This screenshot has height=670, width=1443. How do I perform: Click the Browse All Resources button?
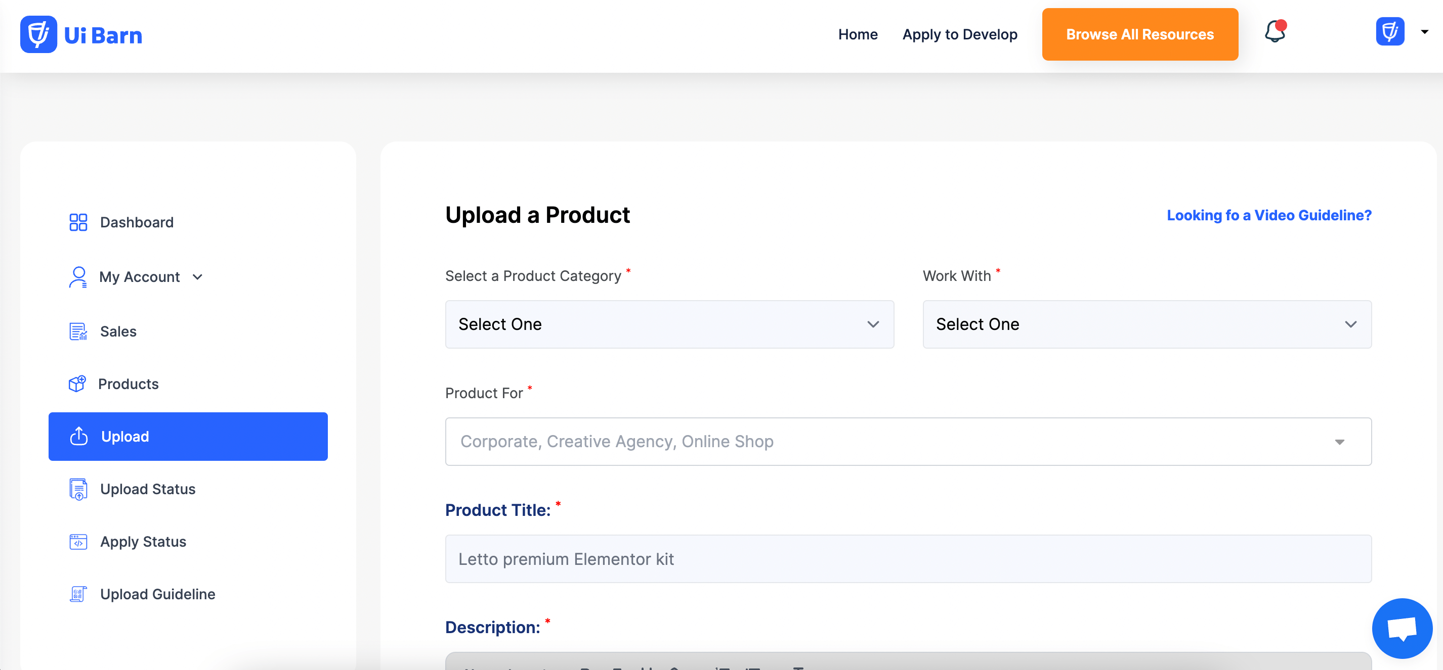coord(1139,34)
